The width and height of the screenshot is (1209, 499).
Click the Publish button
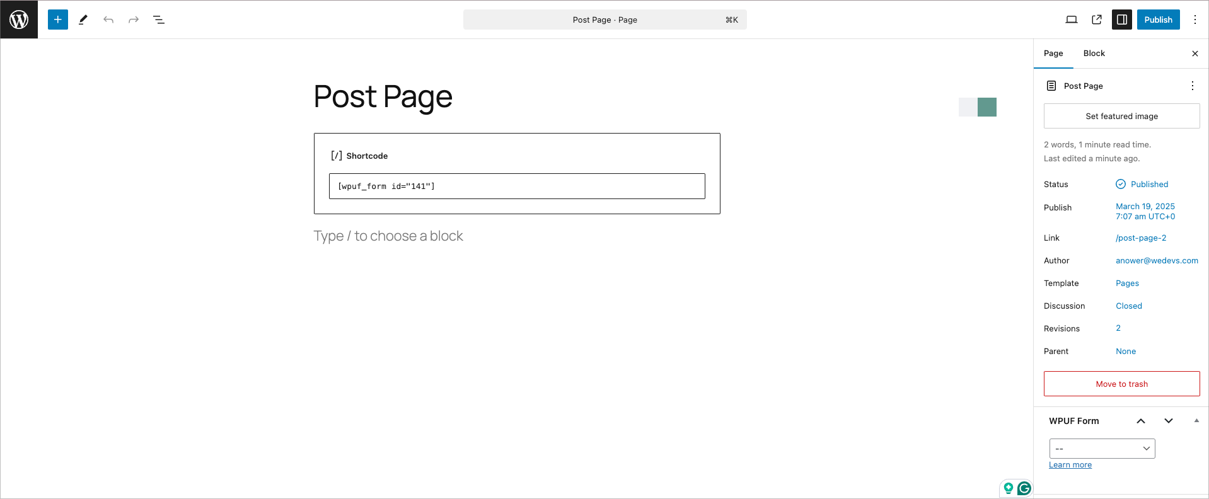[x=1158, y=20]
